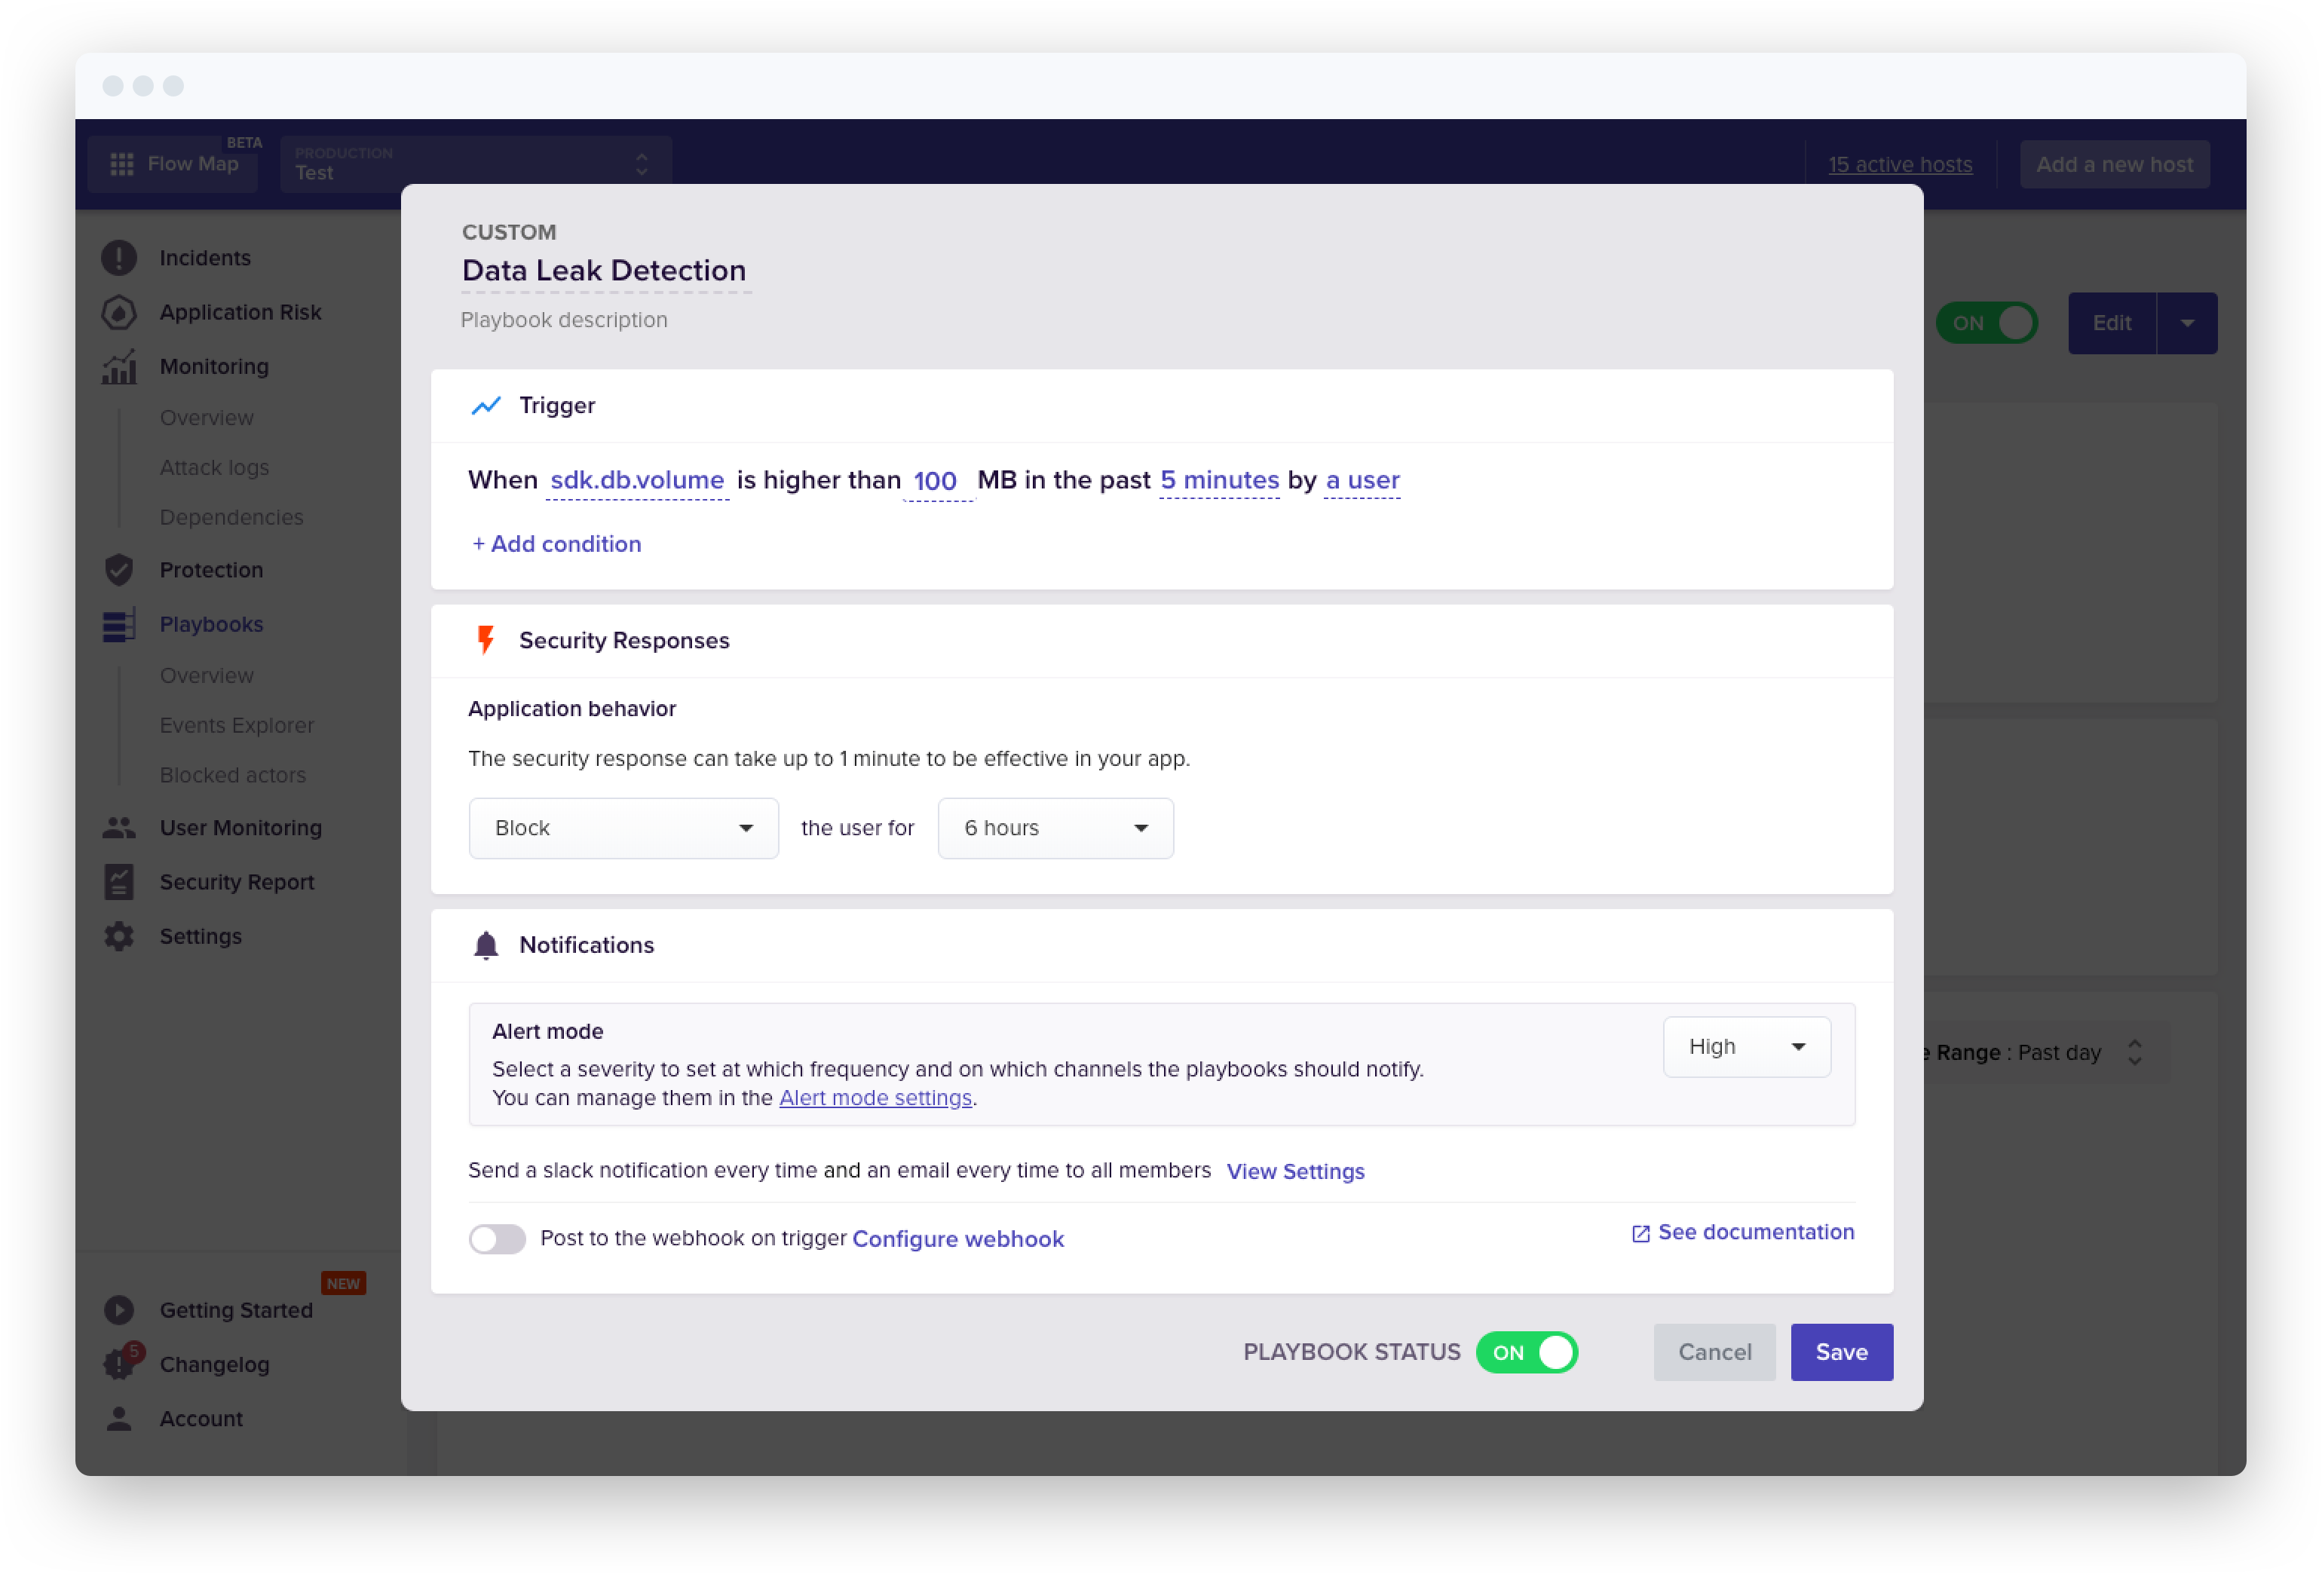Open the 6 hours duration dropdown
The width and height of the screenshot is (2322, 1574).
click(1054, 828)
